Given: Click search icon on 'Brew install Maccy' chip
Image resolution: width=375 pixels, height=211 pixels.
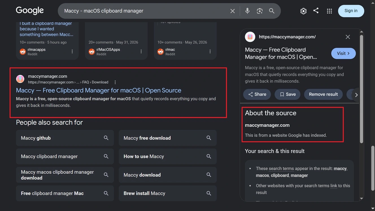Looking at the screenshot, I should (209, 193).
